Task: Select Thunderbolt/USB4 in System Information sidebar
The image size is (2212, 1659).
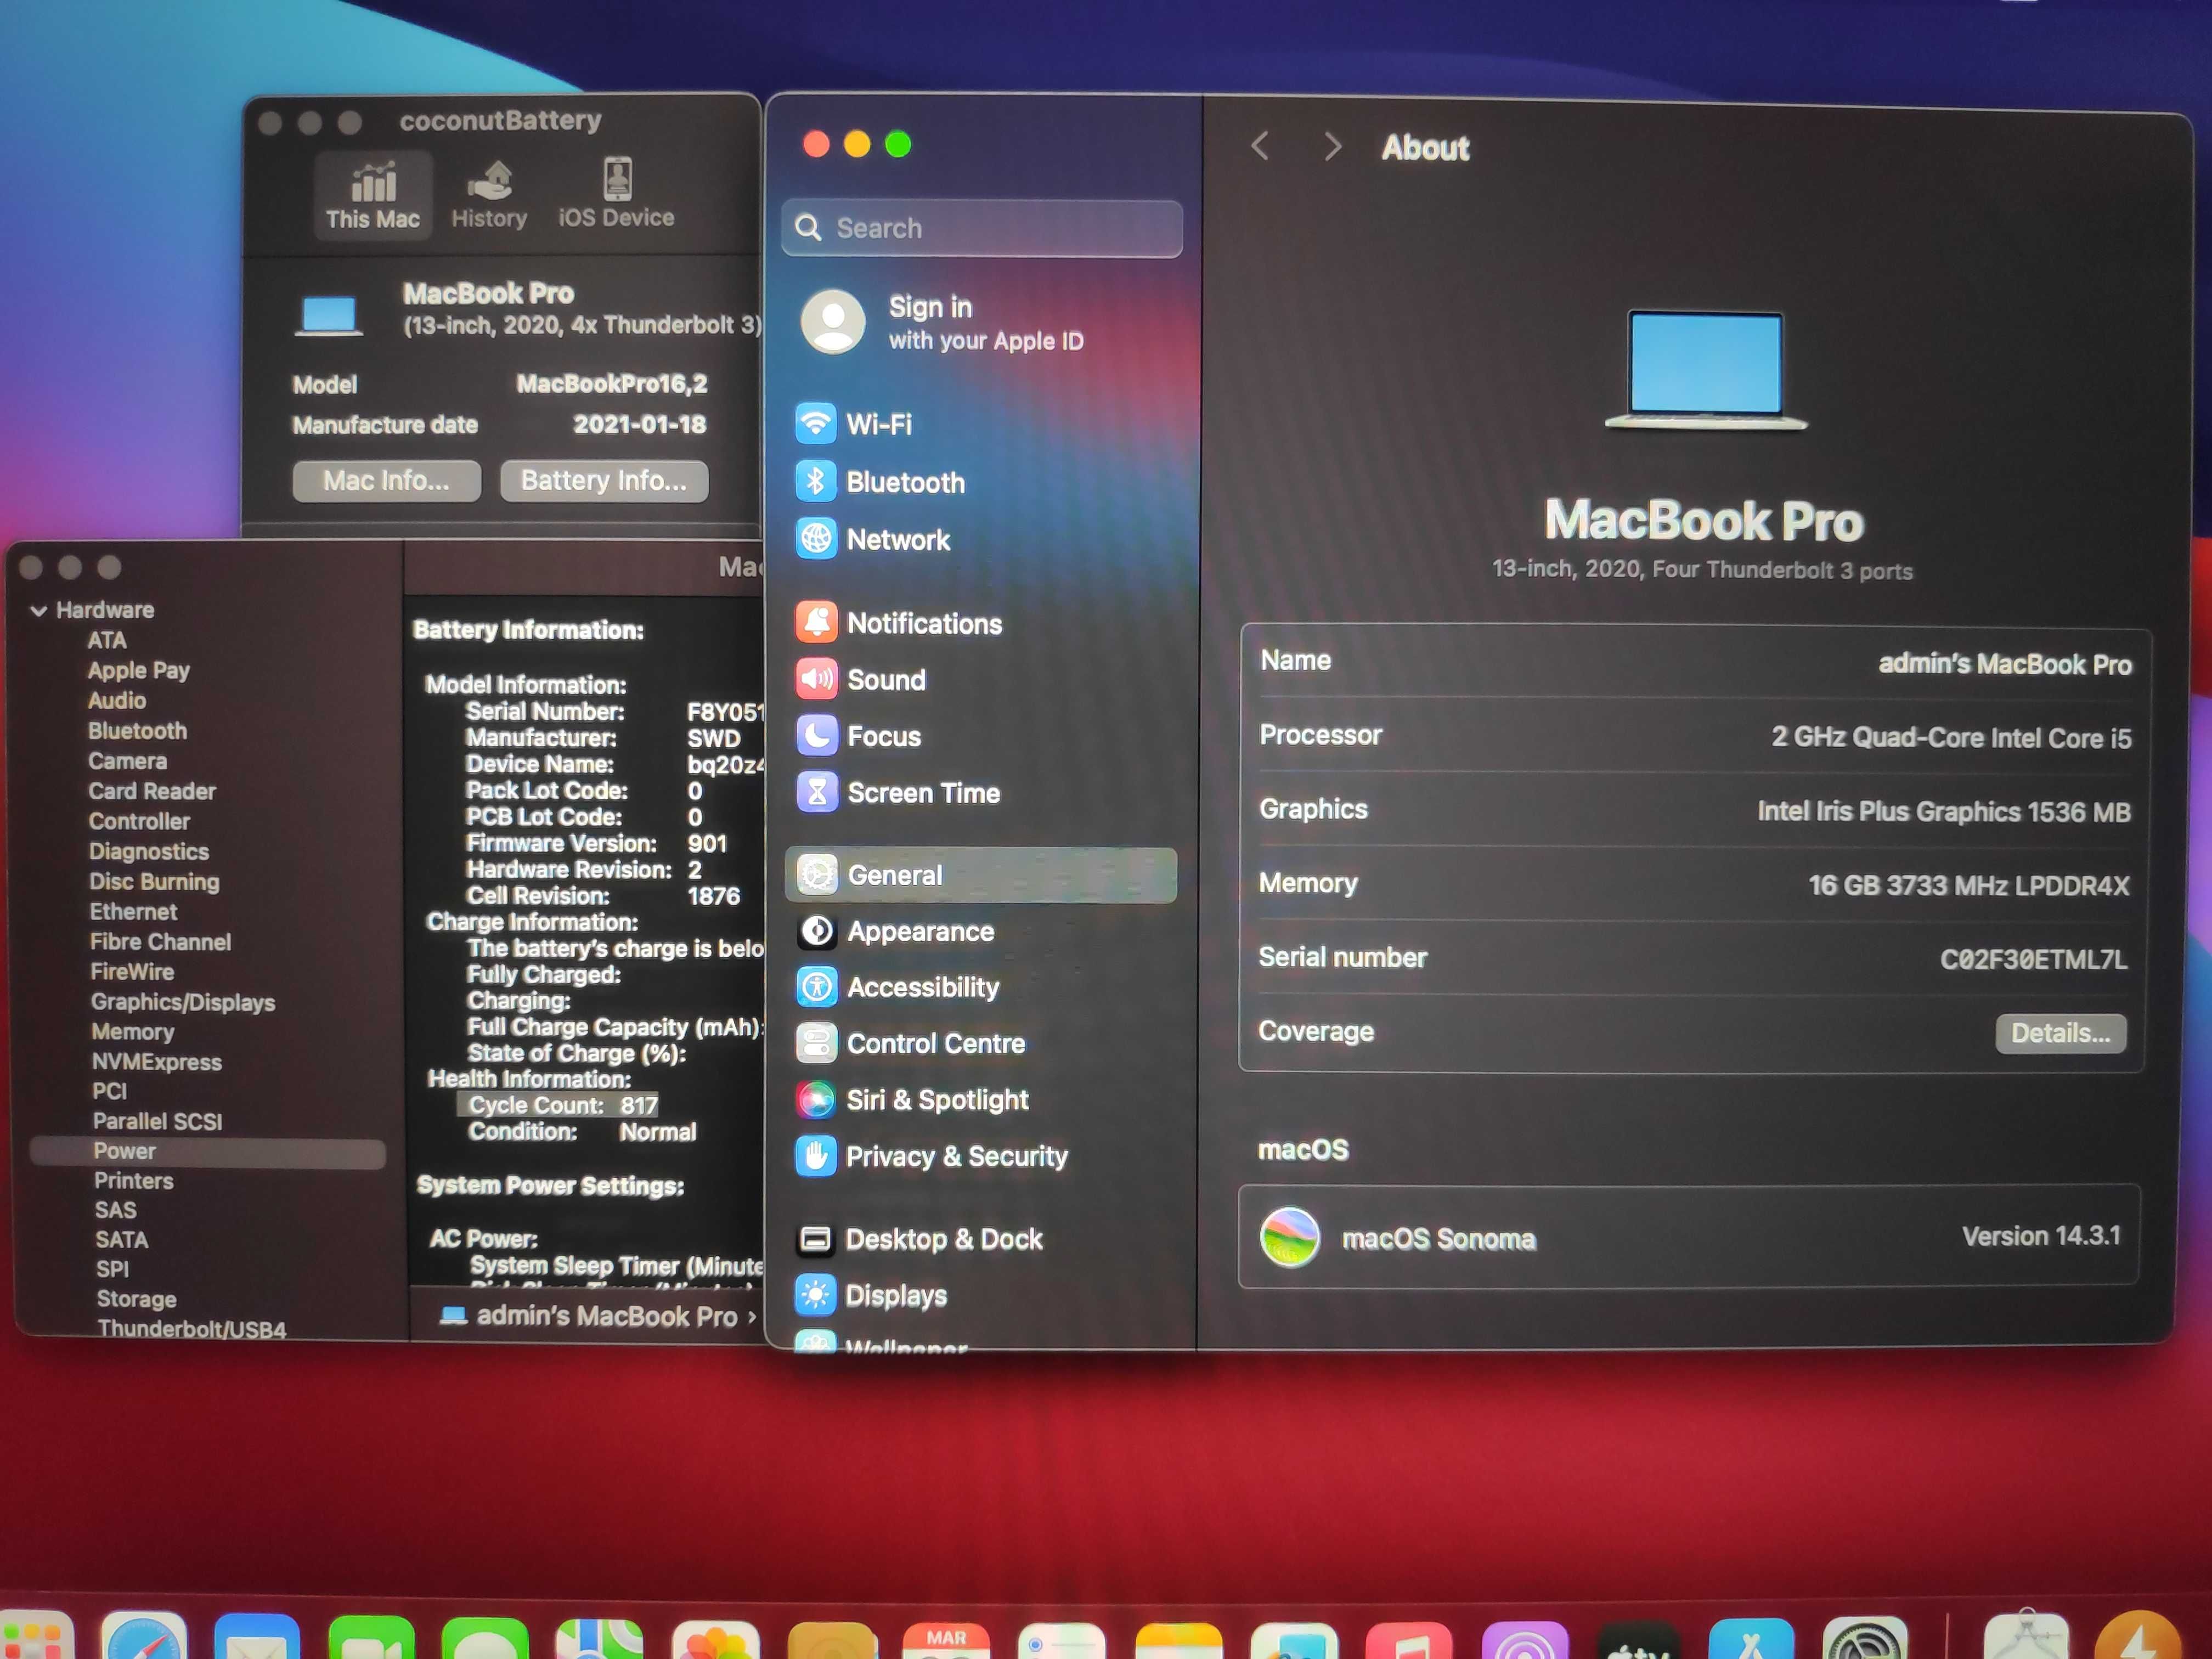Action: 192,1329
